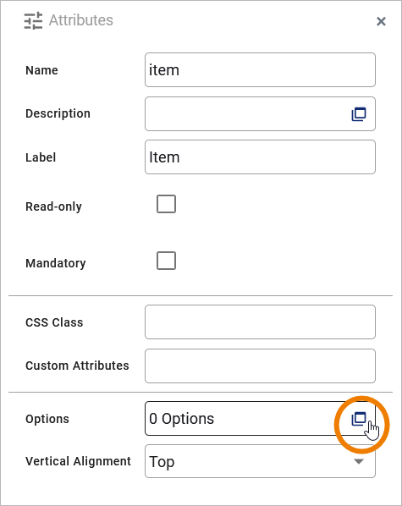Click the Options label text
The image size is (402, 506).
point(47,419)
